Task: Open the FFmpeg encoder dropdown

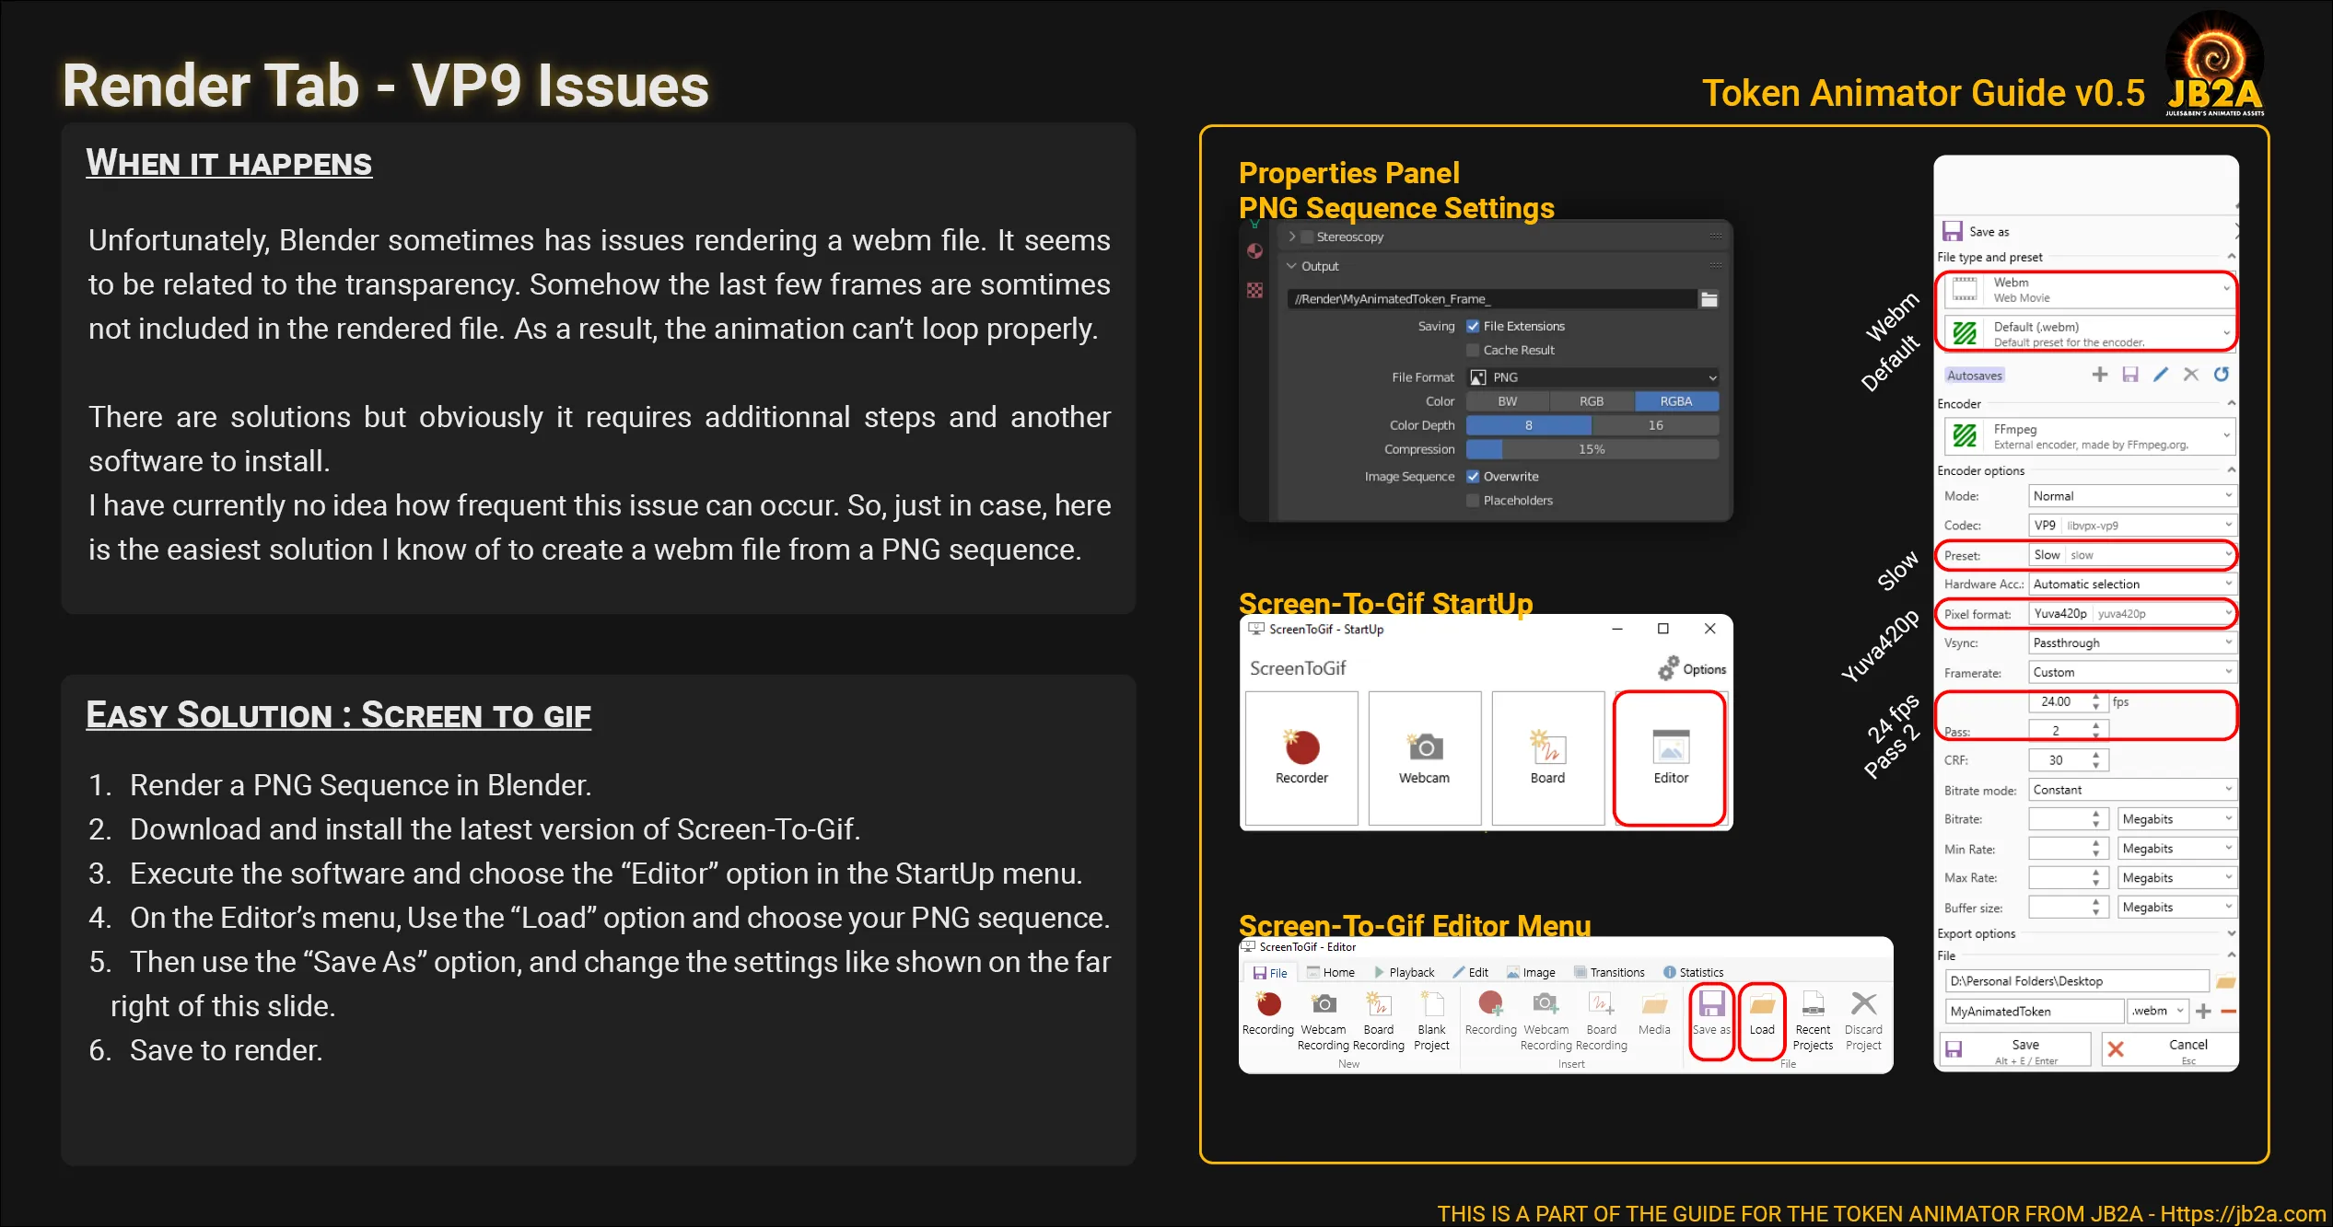Action: tap(2089, 436)
